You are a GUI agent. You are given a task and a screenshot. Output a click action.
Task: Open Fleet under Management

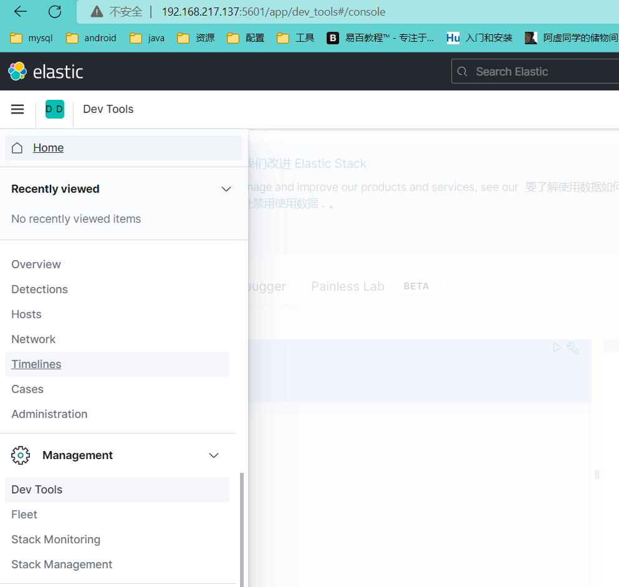pyautogui.click(x=24, y=514)
